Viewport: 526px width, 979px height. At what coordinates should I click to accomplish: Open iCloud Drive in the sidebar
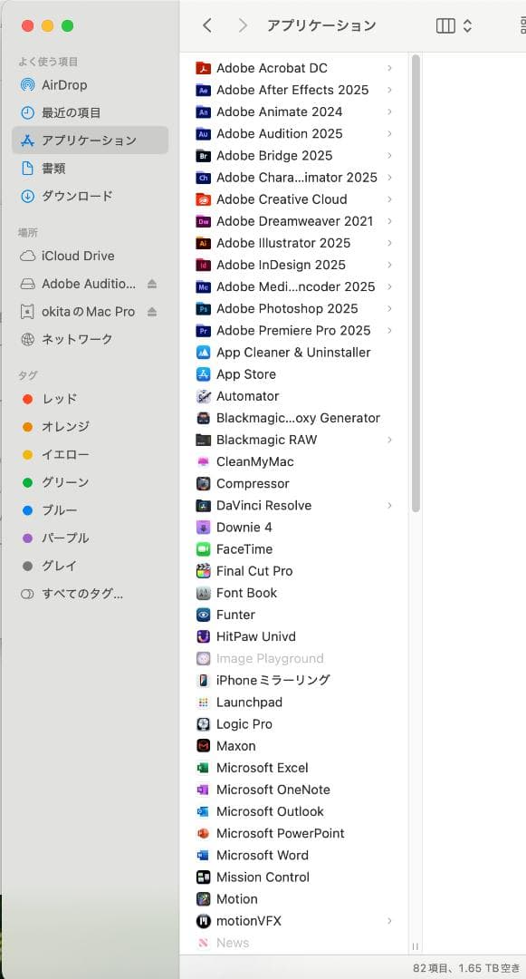click(x=90, y=256)
